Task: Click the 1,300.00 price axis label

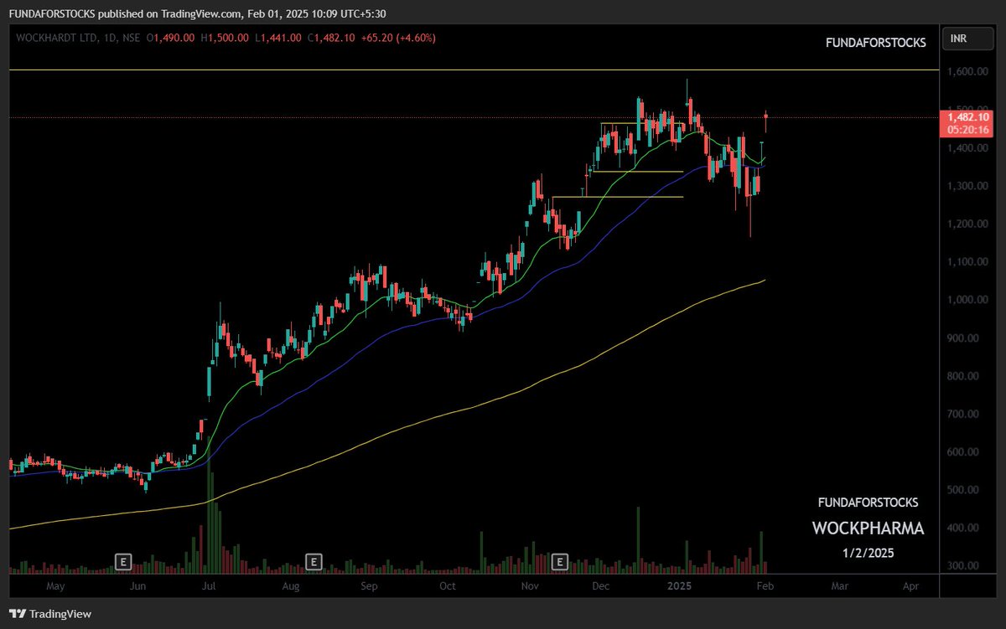Action: click(x=968, y=186)
